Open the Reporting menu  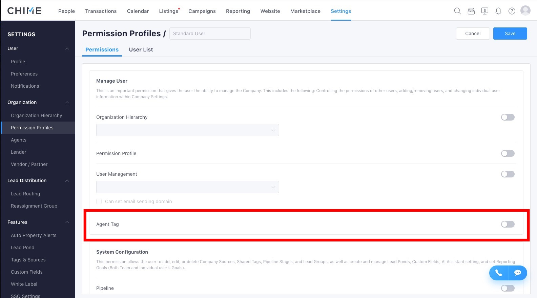(x=238, y=11)
